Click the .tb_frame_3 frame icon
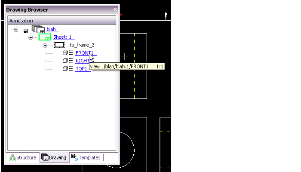 pyautogui.click(x=59, y=45)
